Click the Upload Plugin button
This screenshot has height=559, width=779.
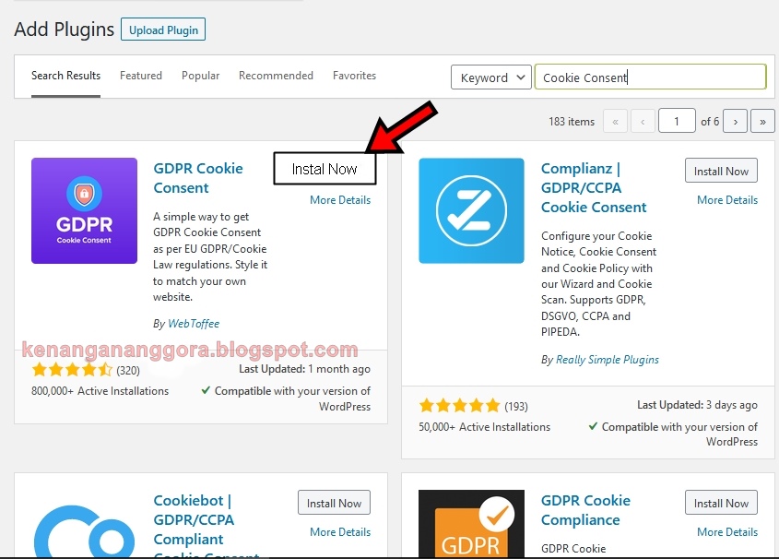point(163,30)
